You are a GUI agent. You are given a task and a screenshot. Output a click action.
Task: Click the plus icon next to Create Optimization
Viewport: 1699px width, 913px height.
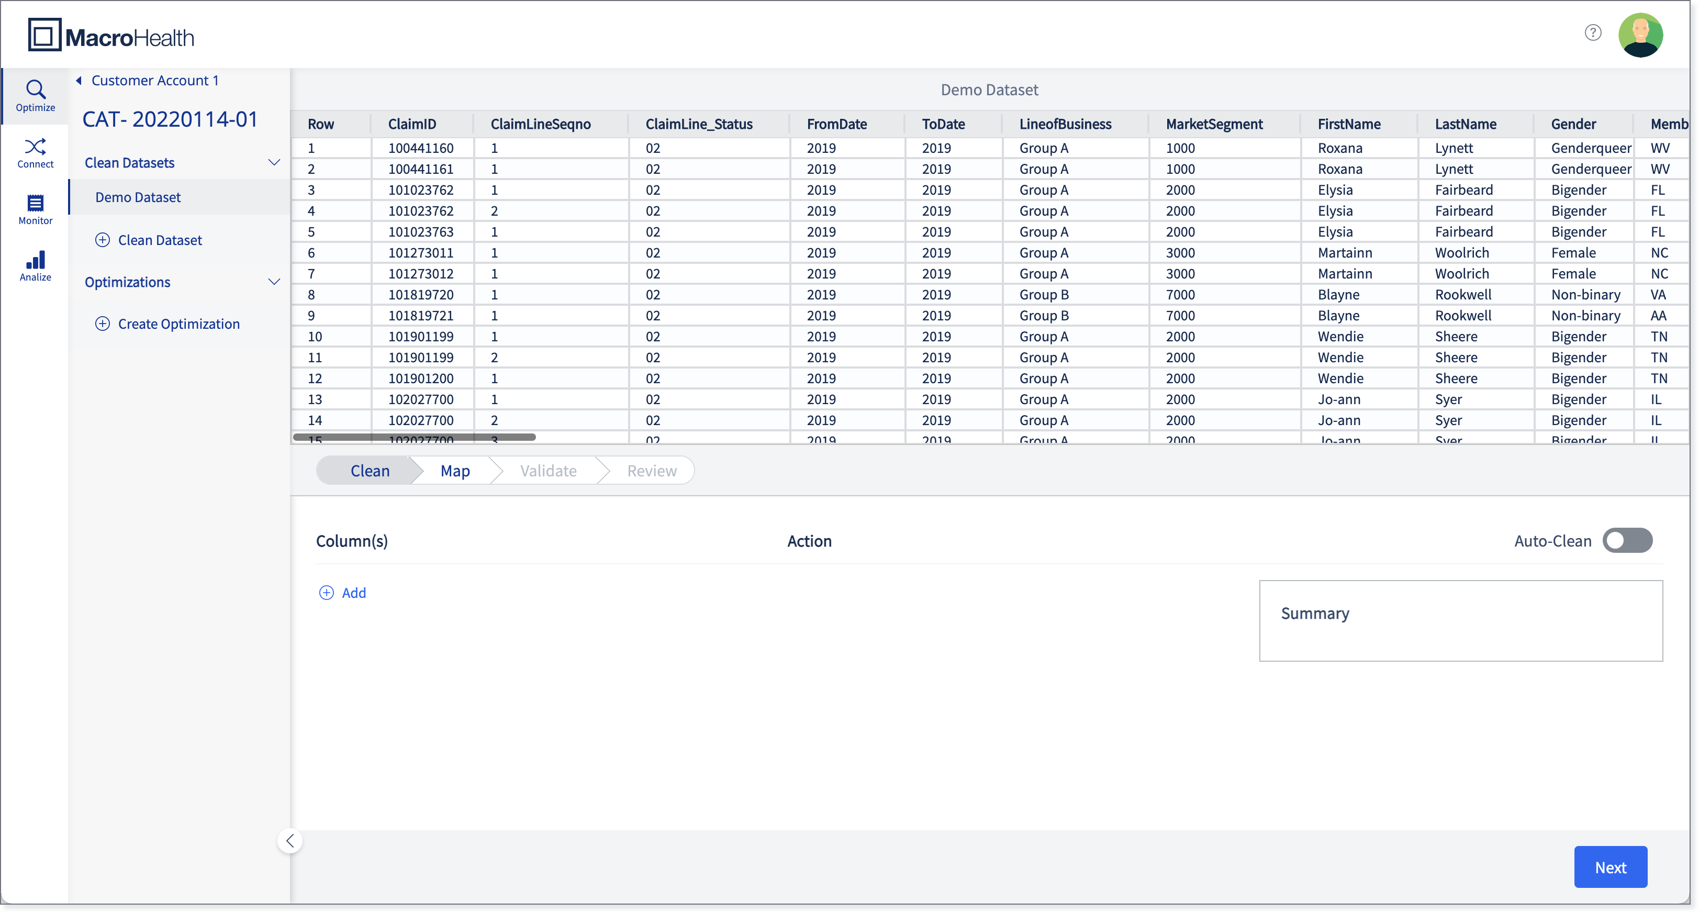[x=102, y=324]
